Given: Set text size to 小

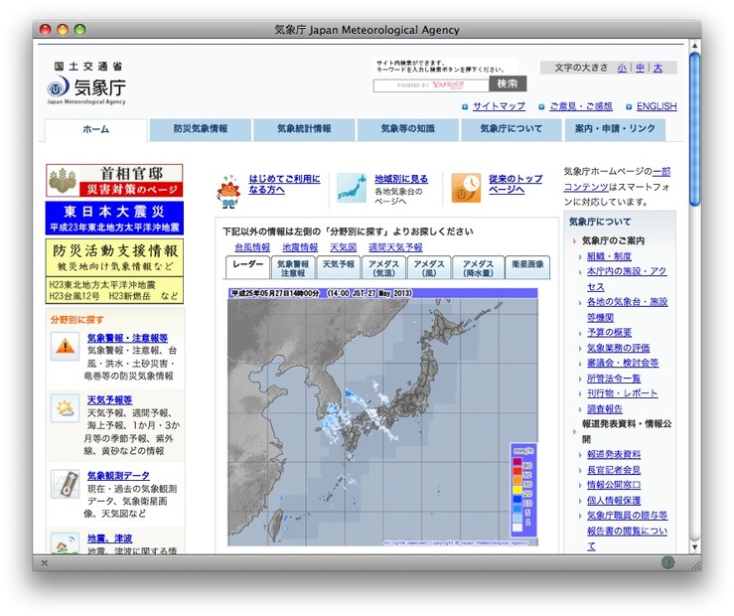Looking at the screenshot, I should (x=622, y=69).
